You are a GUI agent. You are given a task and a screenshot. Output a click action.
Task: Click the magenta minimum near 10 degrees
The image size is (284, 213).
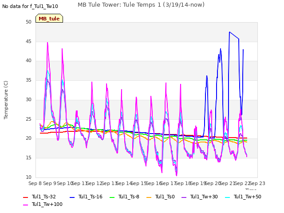pos(177,175)
